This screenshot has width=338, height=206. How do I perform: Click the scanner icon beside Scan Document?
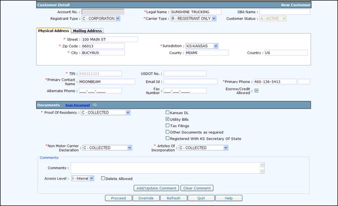tap(95, 105)
